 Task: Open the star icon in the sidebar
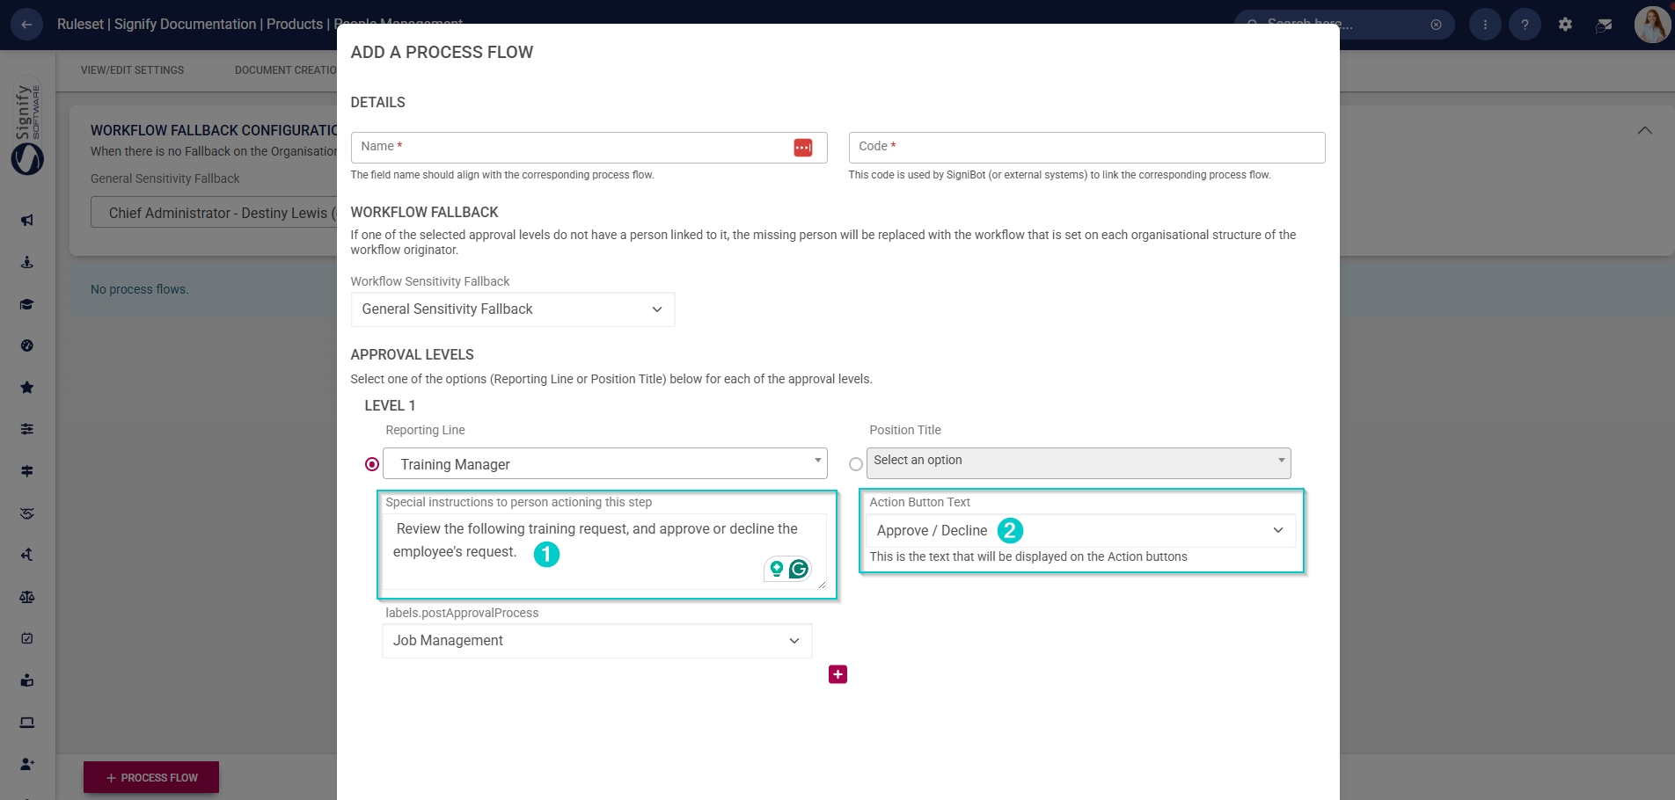[27, 388]
